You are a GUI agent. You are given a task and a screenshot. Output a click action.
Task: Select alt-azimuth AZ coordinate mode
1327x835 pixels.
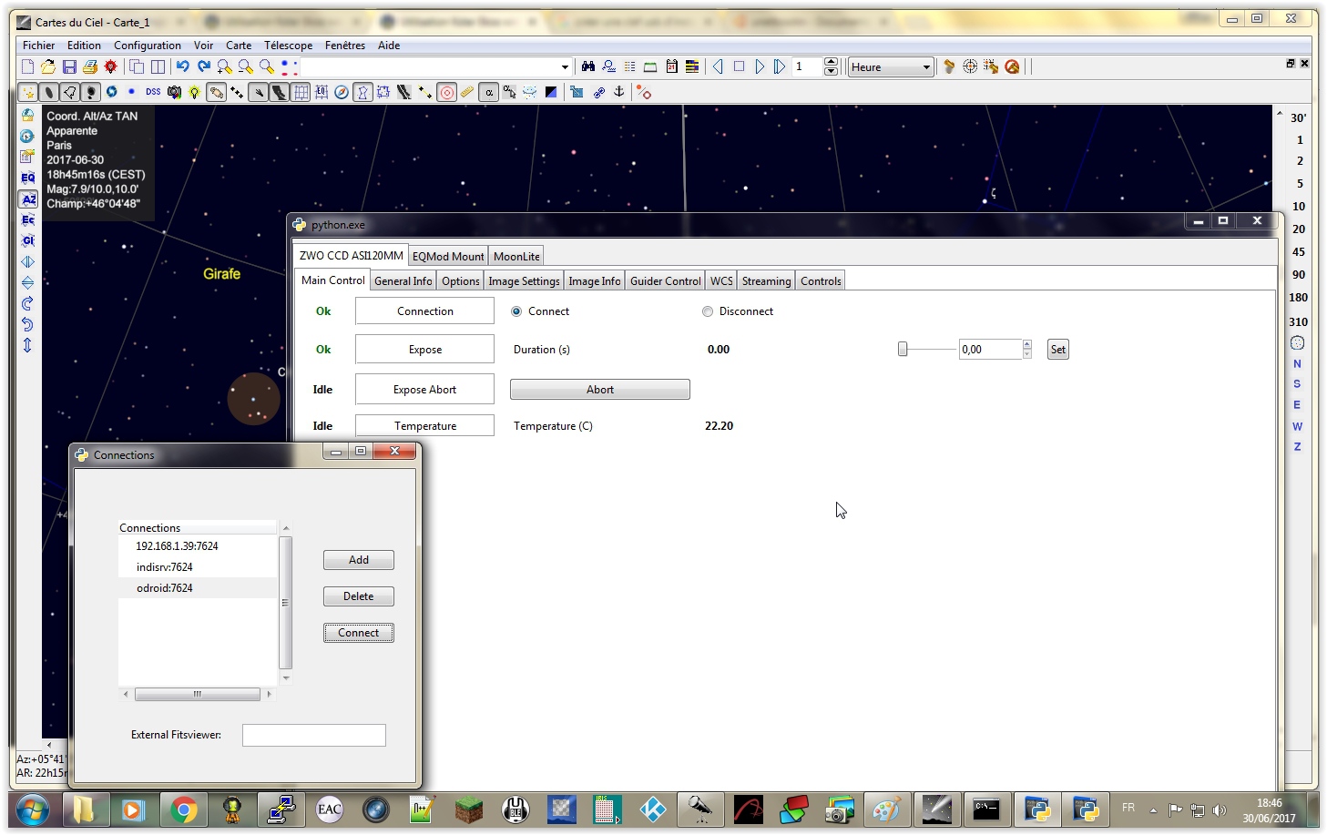(x=28, y=199)
